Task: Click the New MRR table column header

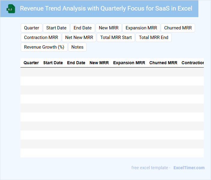Action: click(x=99, y=63)
